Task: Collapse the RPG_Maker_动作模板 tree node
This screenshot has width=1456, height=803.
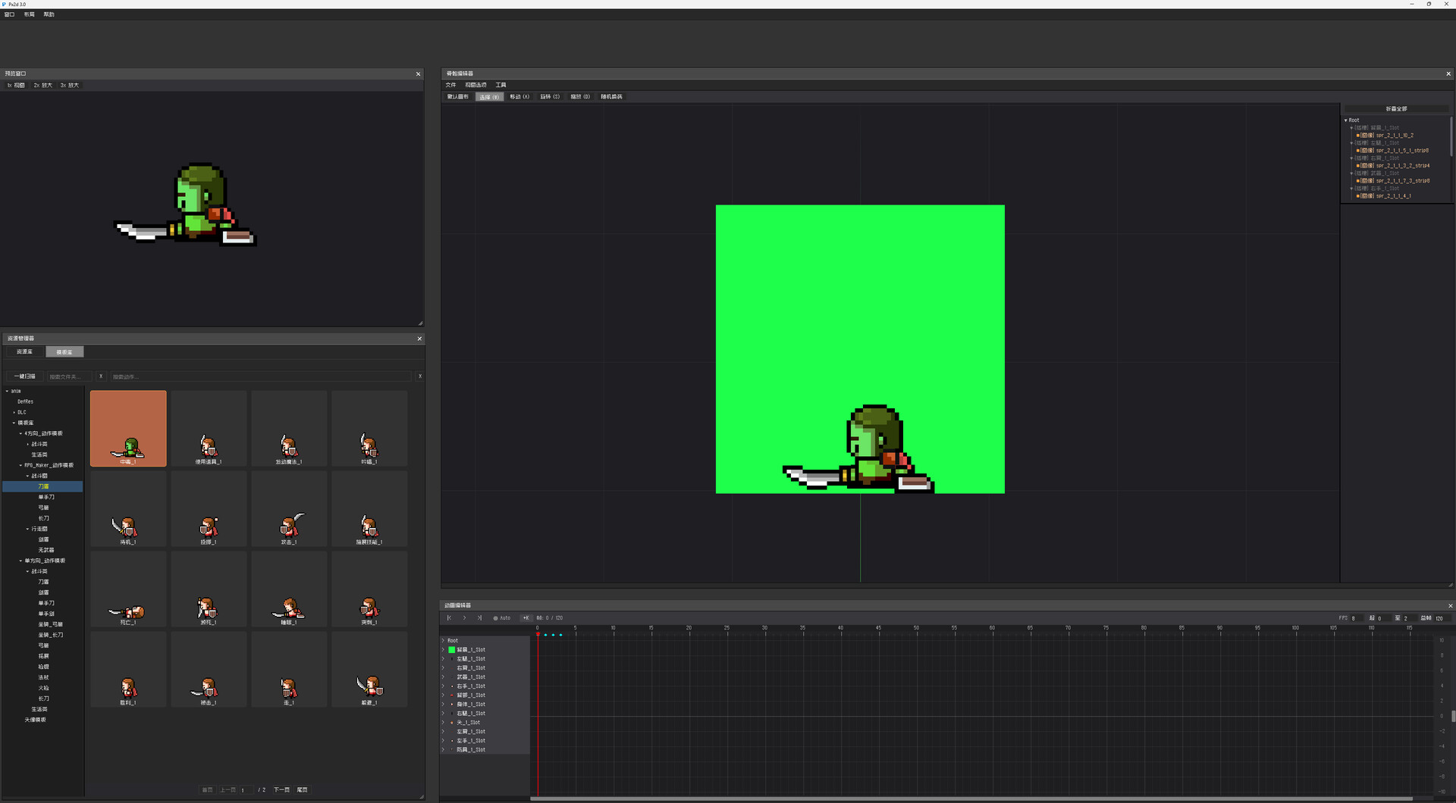Action: tap(20, 465)
